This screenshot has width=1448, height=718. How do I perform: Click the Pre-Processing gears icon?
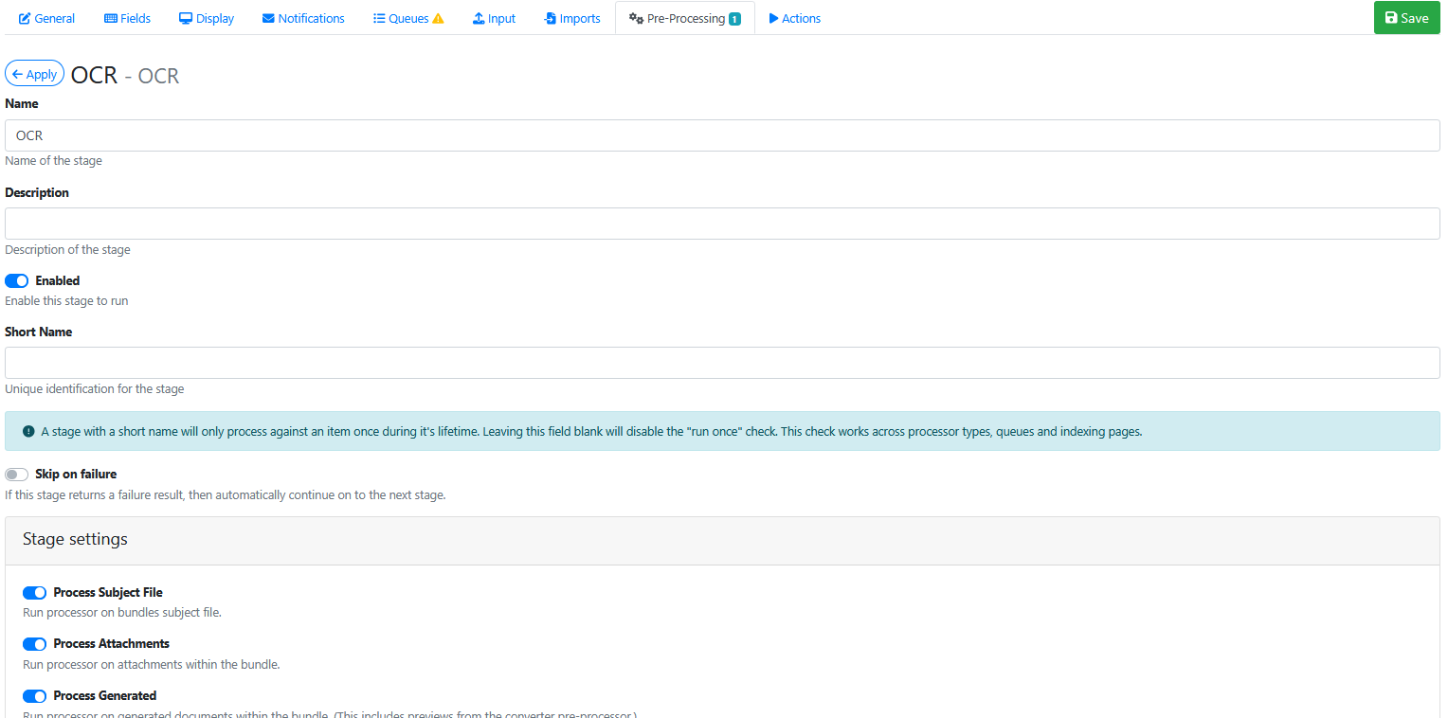[636, 19]
